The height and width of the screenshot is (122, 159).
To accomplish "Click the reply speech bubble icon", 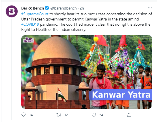I will (24, 115).
